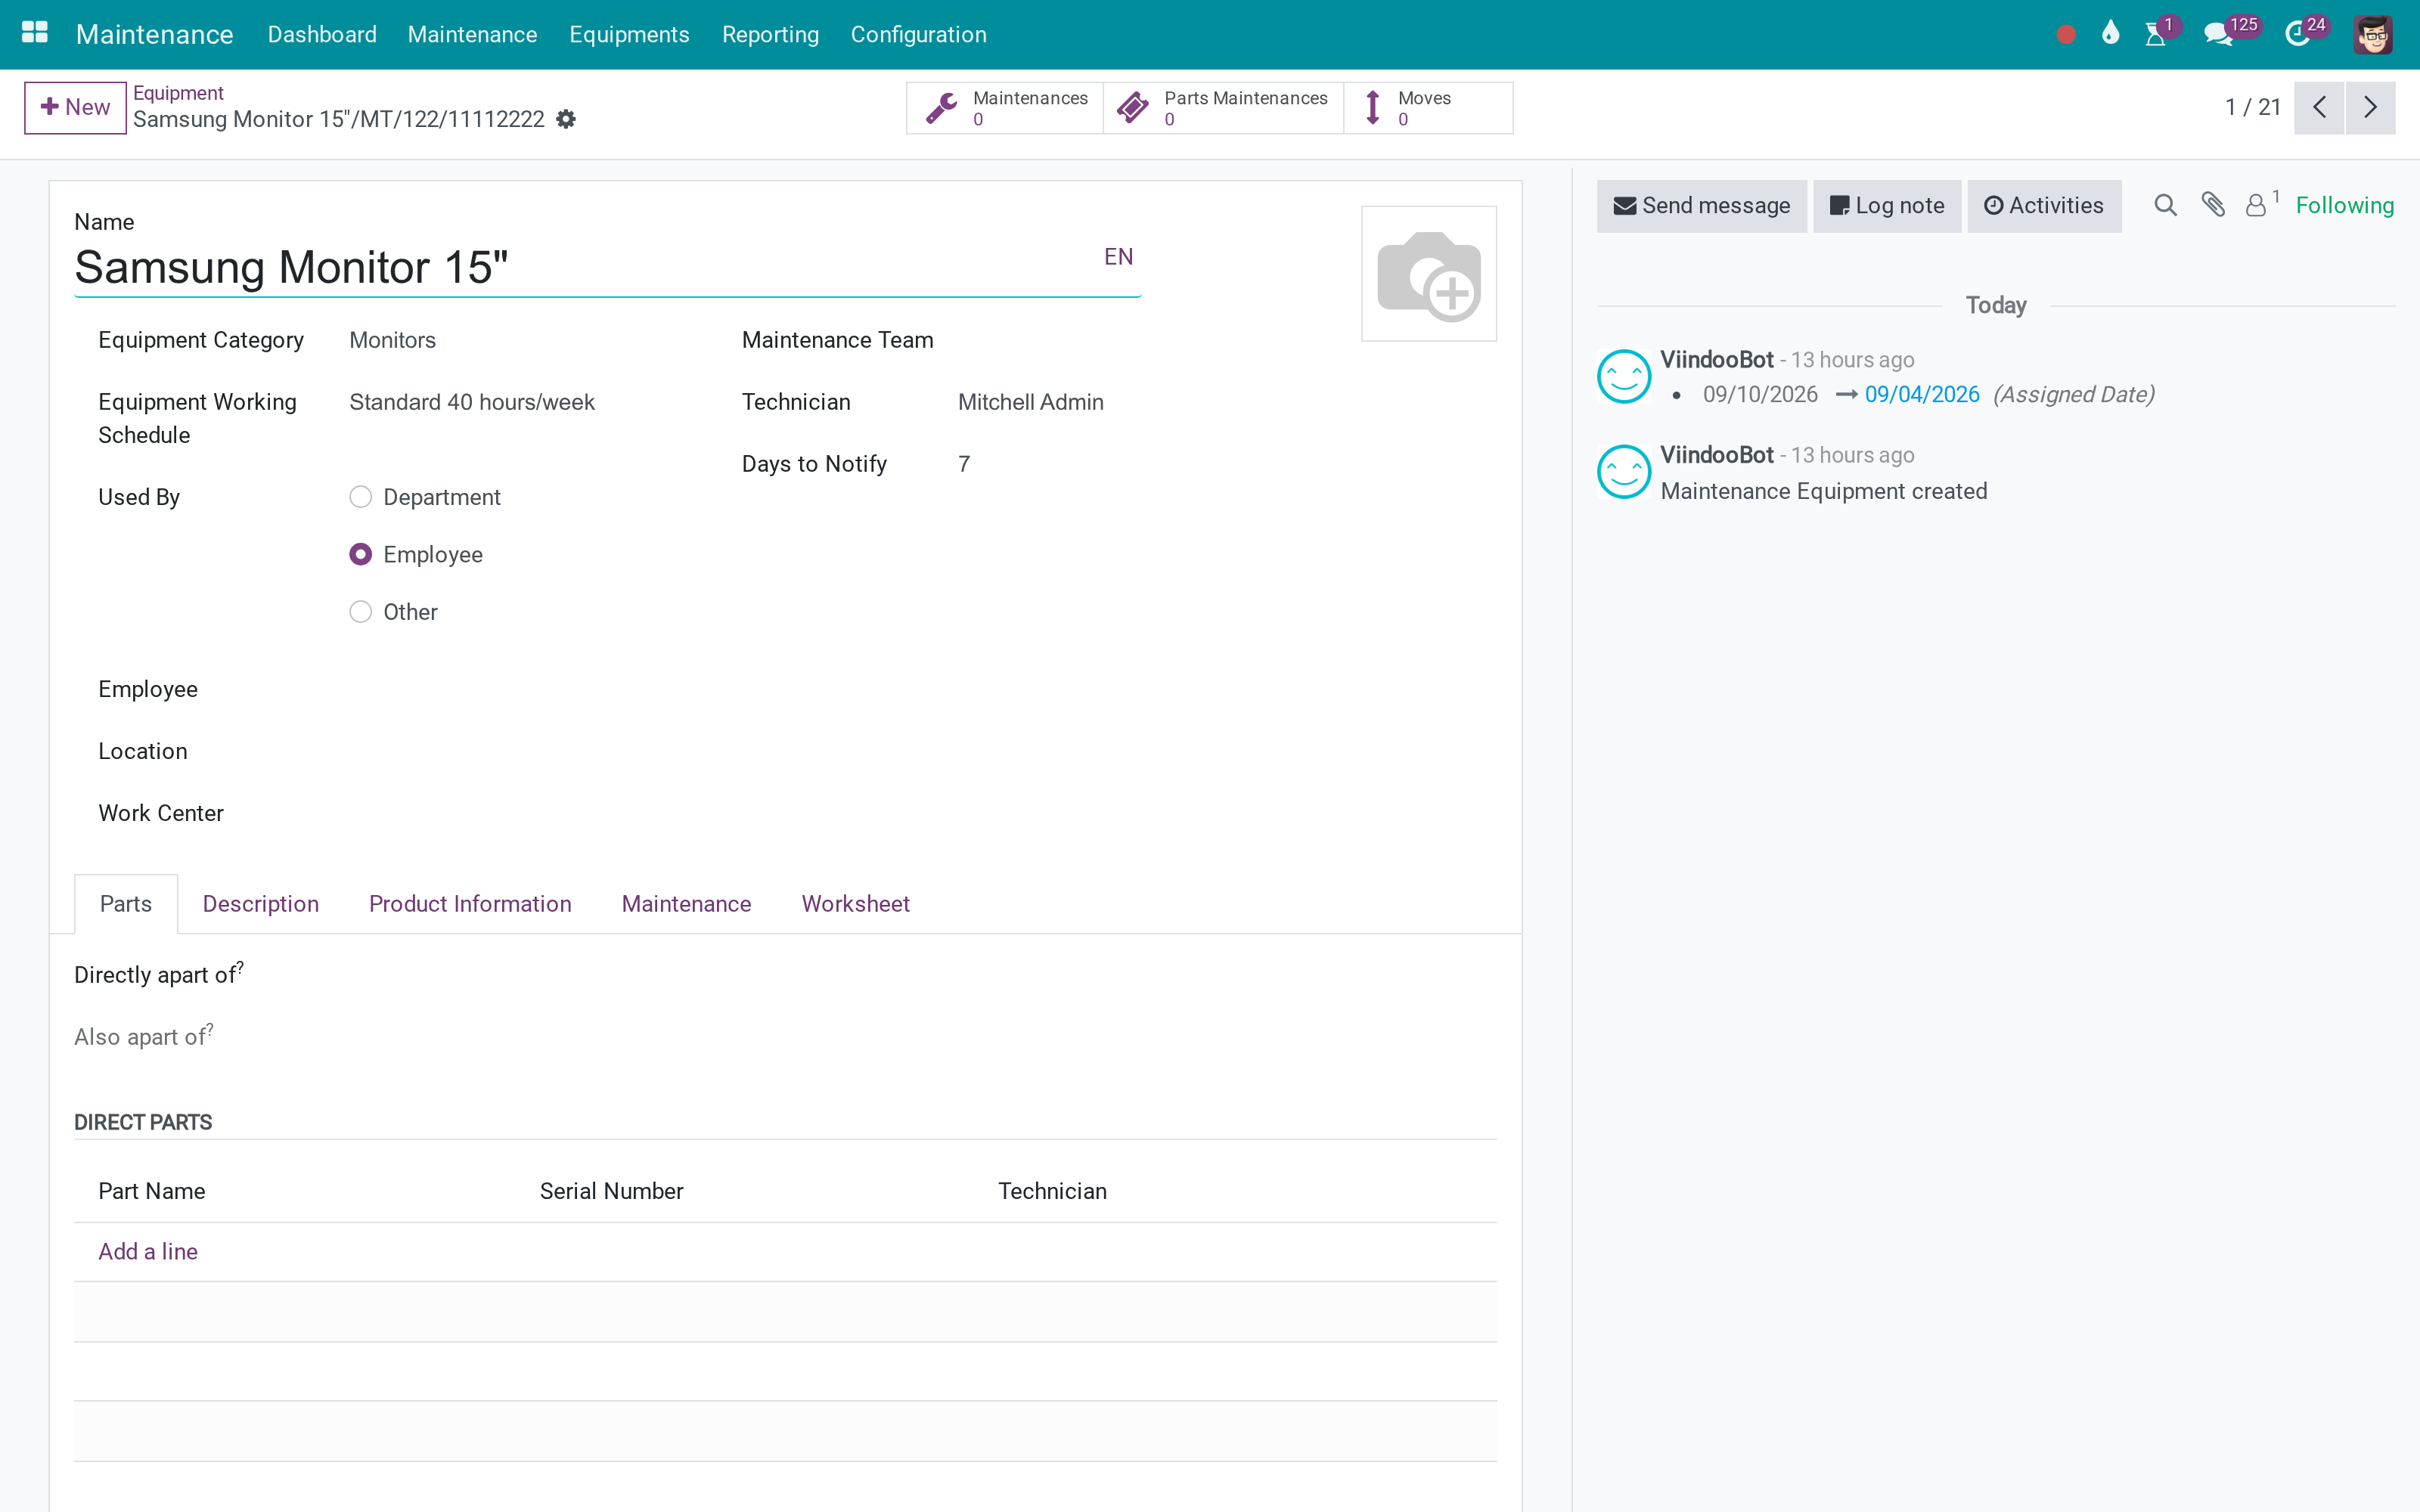Open the Technician dropdown showing Mitchell Admin
The image size is (2420, 1512).
tap(1049, 402)
